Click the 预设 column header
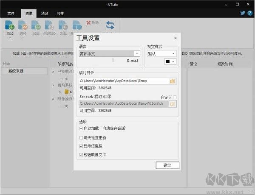Viewport: 255px width, 195px height. click(x=193, y=64)
